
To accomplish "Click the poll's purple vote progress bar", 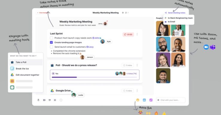I will tap(64, 77).
